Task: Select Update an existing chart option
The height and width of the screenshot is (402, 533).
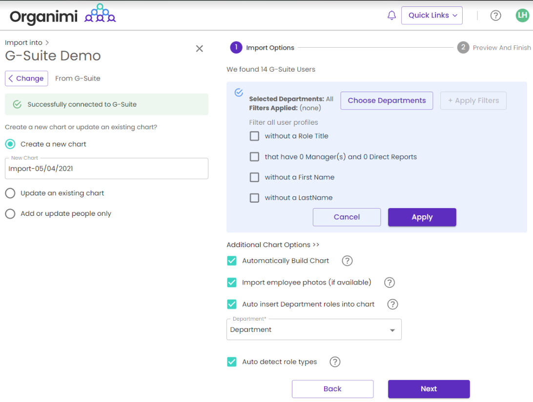Action: [10, 193]
